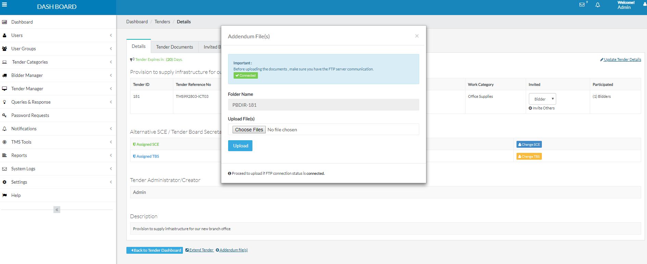The width and height of the screenshot is (647, 264).
Task: Click the Change TBS button
Action: click(529, 156)
